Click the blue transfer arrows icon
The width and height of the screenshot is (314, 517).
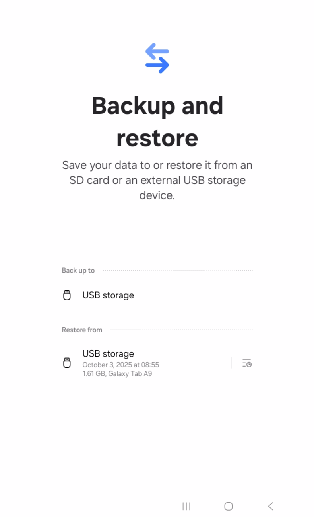(x=157, y=59)
